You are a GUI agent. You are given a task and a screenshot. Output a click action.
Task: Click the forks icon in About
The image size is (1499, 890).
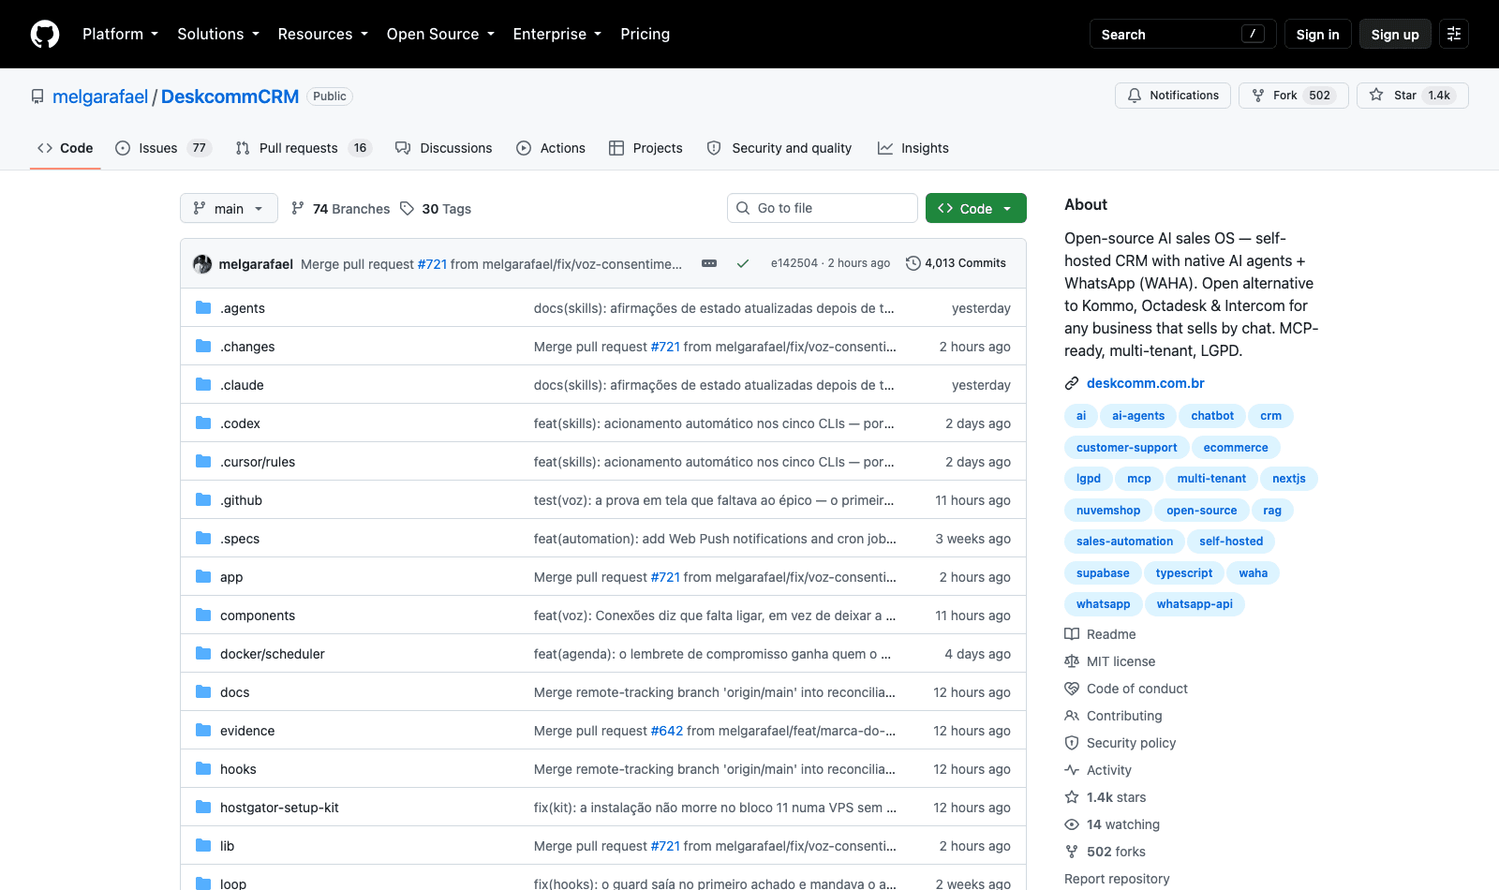pyautogui.click(x=1072, y=852)
